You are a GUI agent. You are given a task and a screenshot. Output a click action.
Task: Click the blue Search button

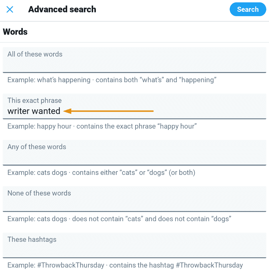coord(247,9)
